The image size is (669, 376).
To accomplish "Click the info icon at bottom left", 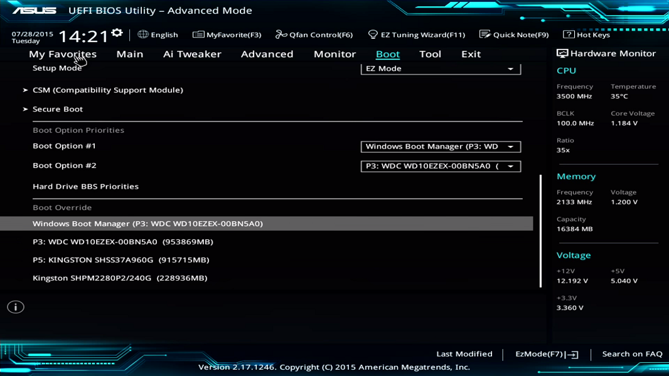I will (14, 307).
